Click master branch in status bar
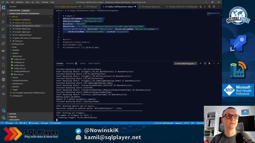The height and width of the screenshot is (143, 255). tap(10, 123)
